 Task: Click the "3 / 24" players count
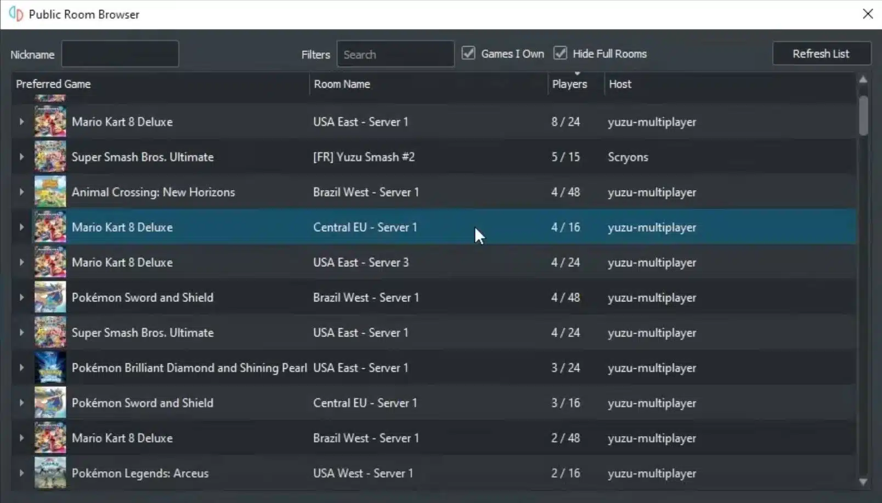pyautogui.click(x=566, y=368)
